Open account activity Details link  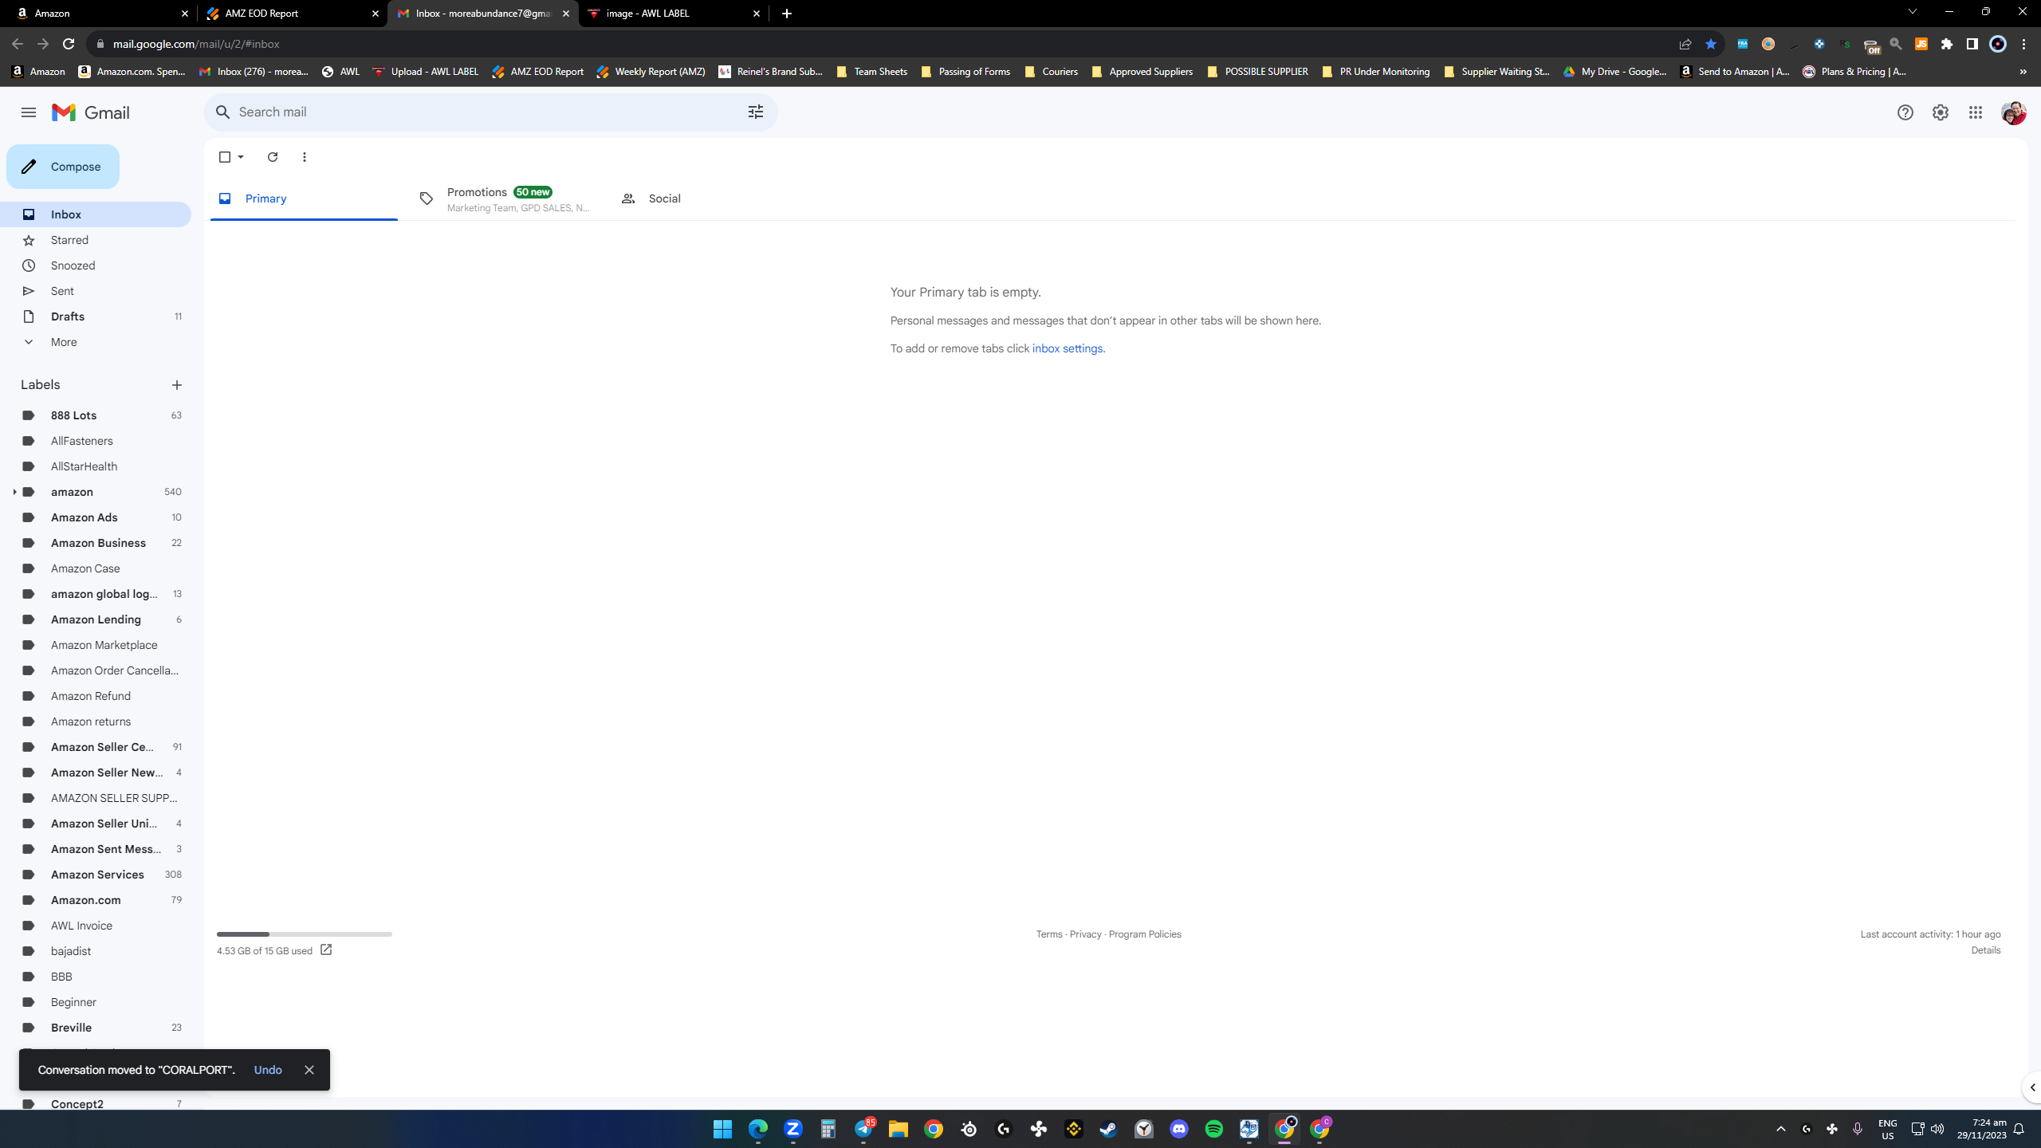coord(1986,950)
